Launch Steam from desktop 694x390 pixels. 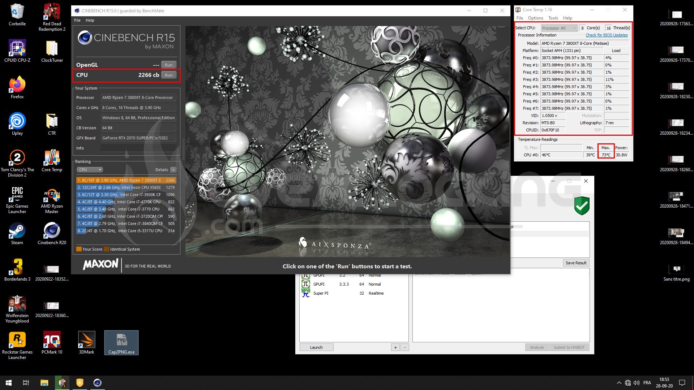click(17, 234)
